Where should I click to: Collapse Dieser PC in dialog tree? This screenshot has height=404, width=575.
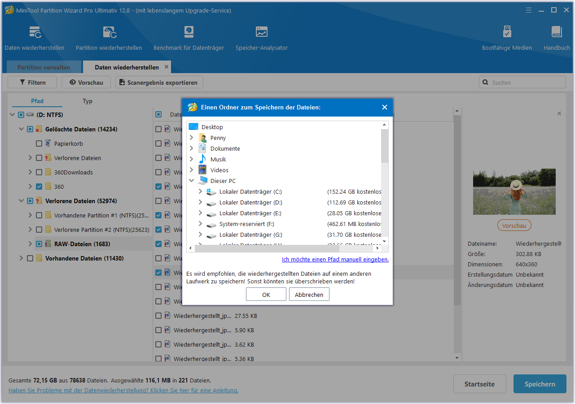pyautogui.click(x=192, y=181)
